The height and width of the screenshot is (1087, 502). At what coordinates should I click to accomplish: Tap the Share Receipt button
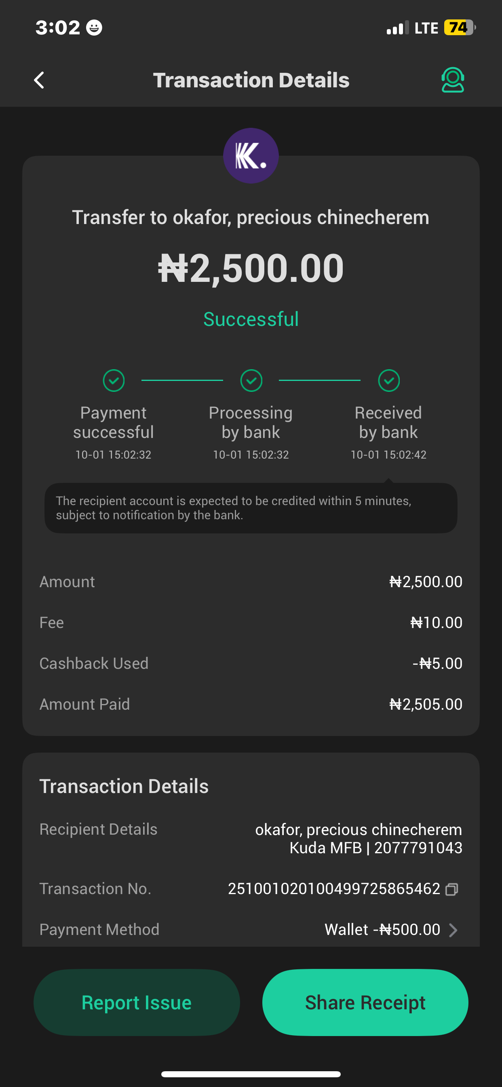[365, 1002]
